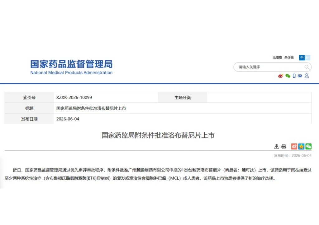Open the user account icon
This screenshot has height=225, width=319.
tap(307, 76)
